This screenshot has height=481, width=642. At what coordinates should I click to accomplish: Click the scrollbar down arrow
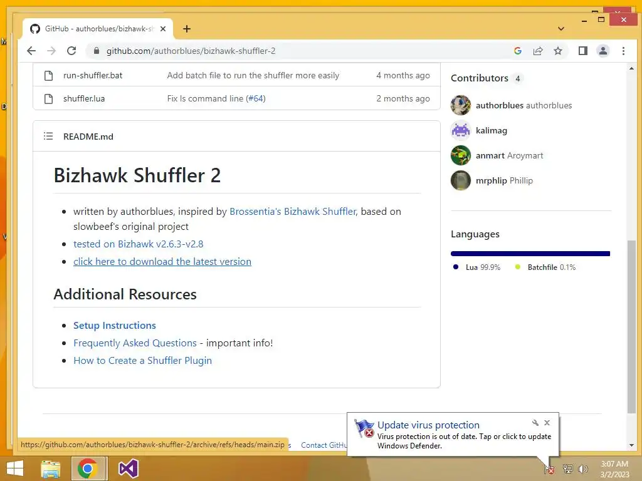(631, 445)
